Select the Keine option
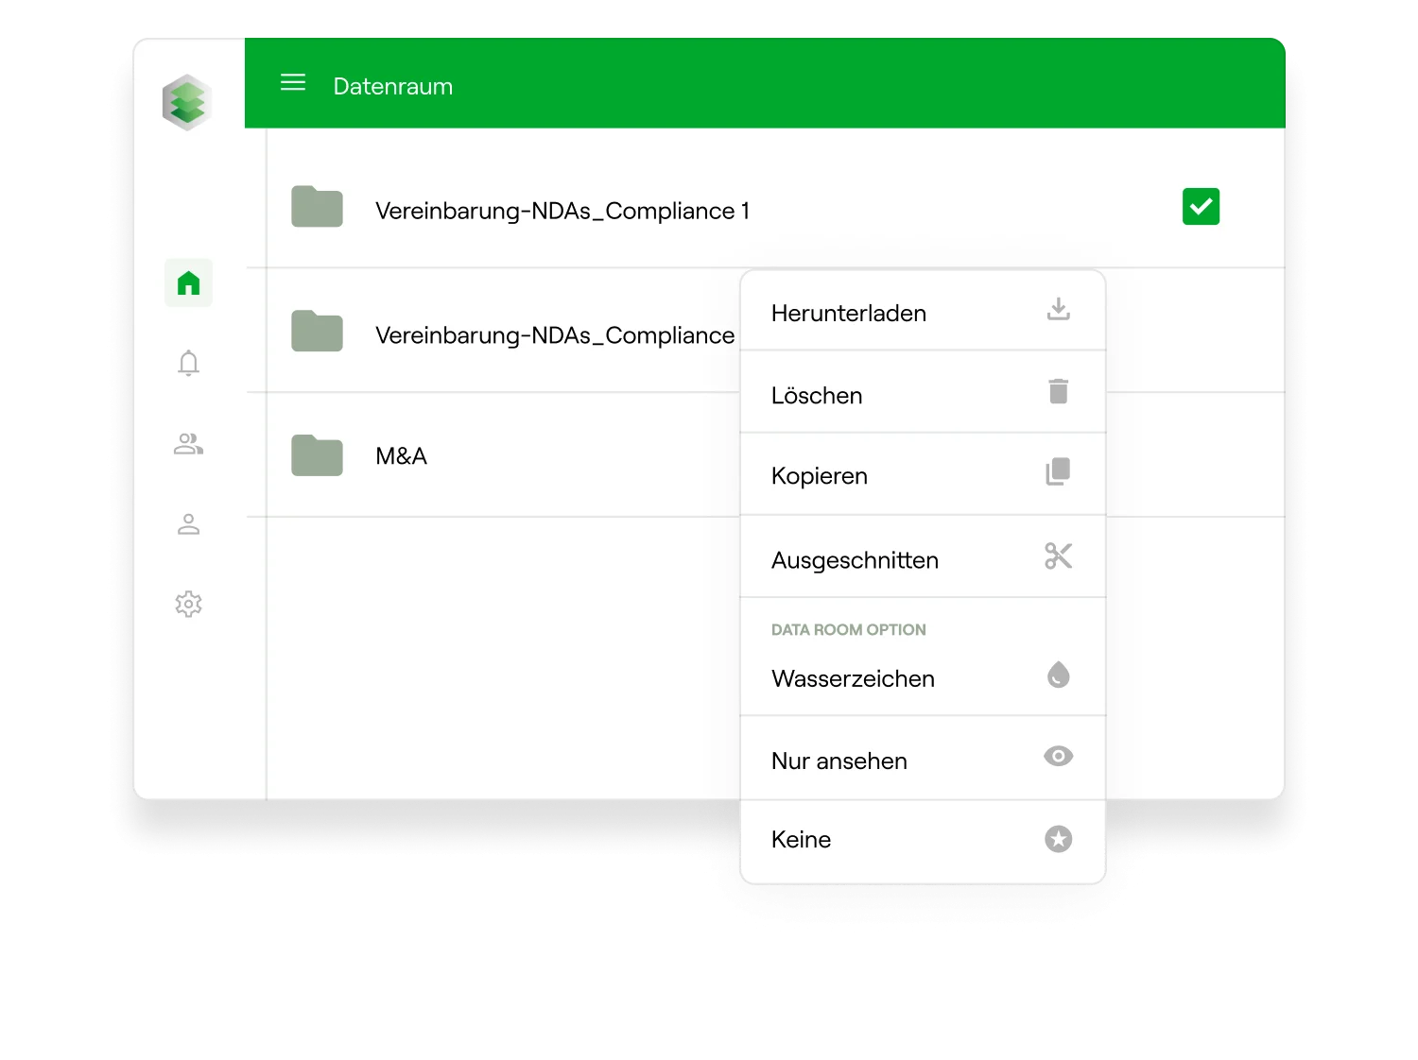Viewport: 1418px width, 1060px height. (923, 840)
